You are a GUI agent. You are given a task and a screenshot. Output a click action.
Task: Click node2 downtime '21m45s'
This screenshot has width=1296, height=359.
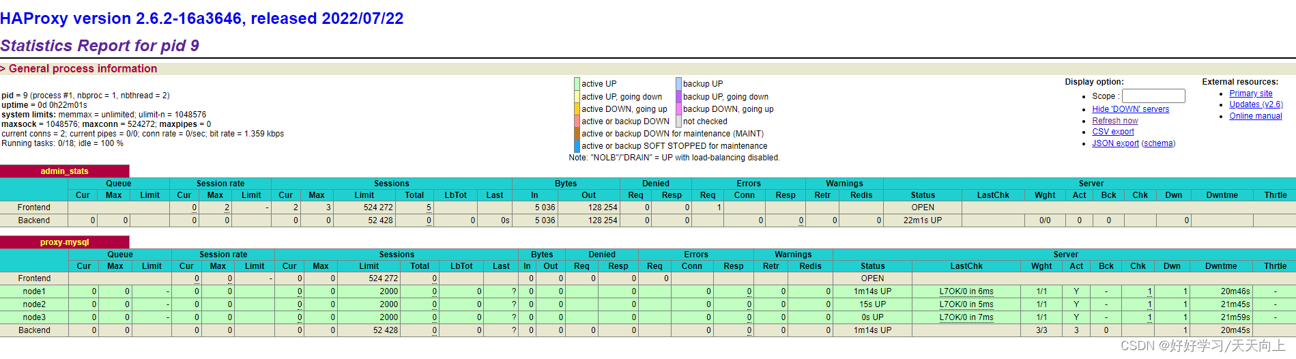[1235, 304]
